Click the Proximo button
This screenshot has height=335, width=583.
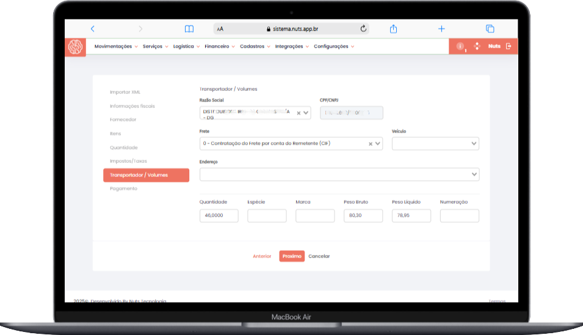[292, 256]
